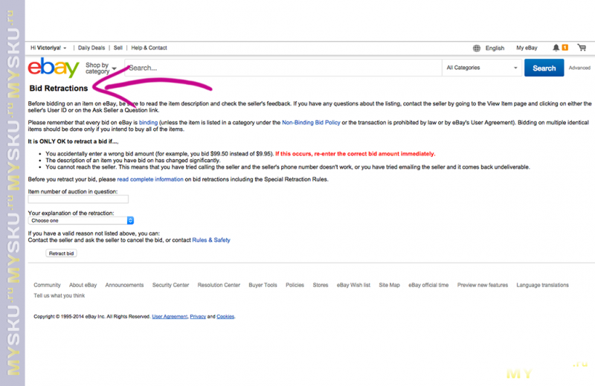Open 'read complete information' link

(x=149, y=179)
